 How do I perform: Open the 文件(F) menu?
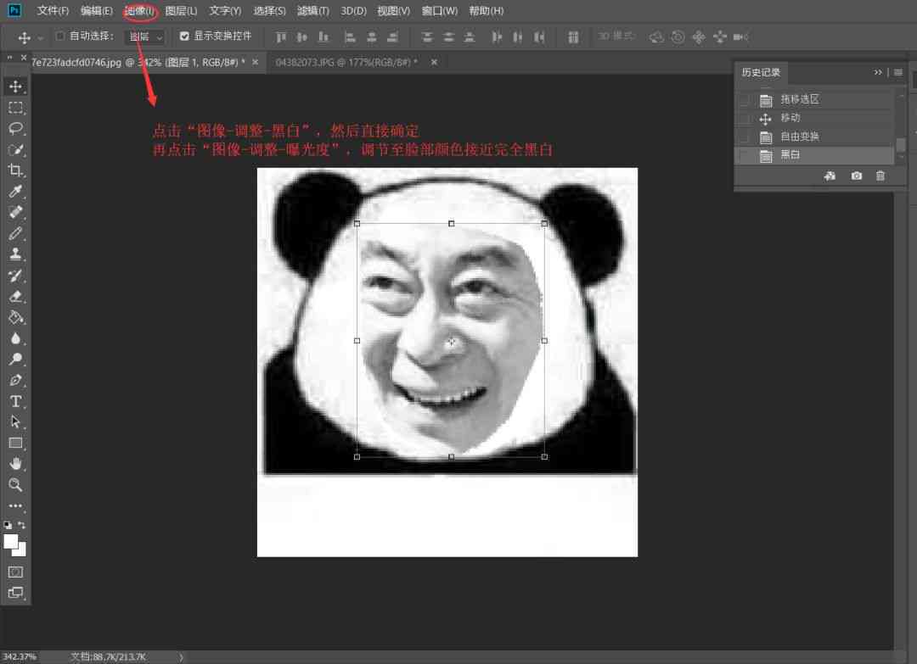point(53,10)
